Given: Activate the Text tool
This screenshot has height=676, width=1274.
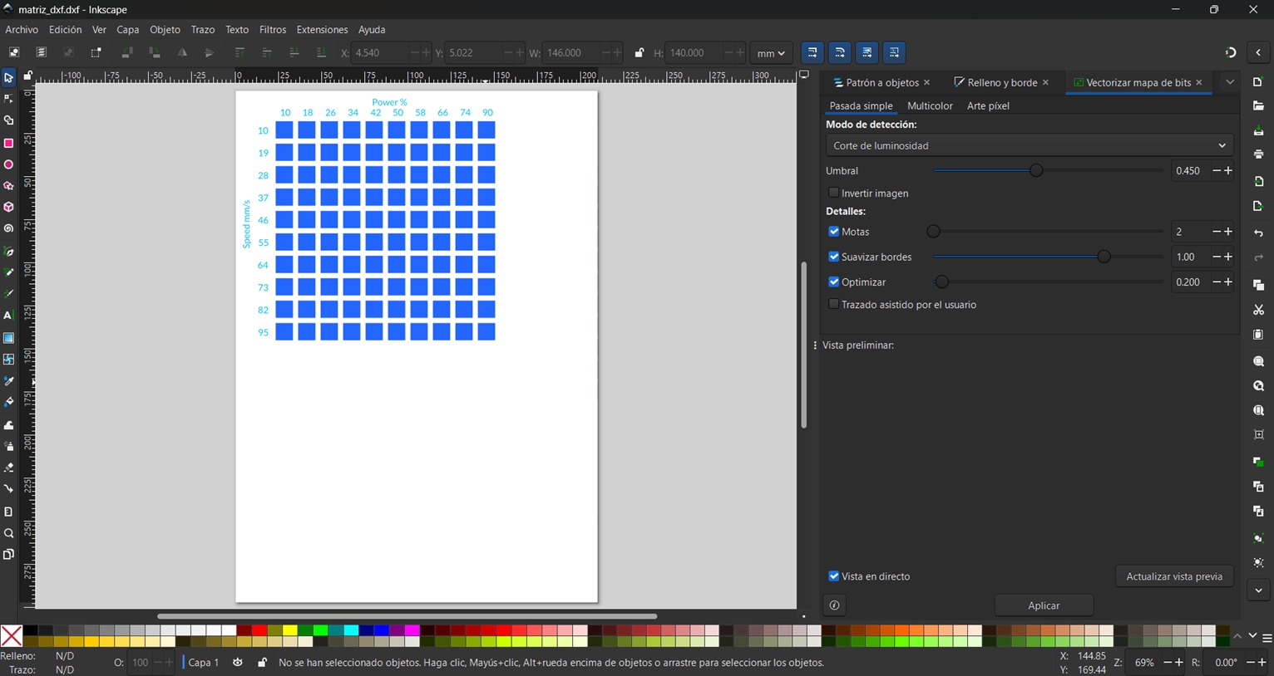Looking at the screenshot, I should coord(8,316).
